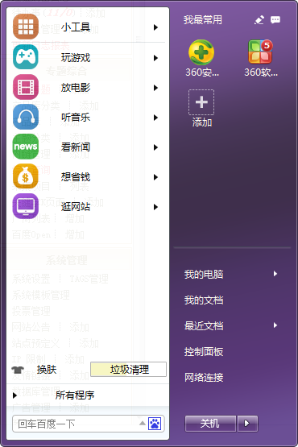This screenshot has height=447, width=298.
Task: Expand the 放电影 submenu arrow
Action: point(155,88)
